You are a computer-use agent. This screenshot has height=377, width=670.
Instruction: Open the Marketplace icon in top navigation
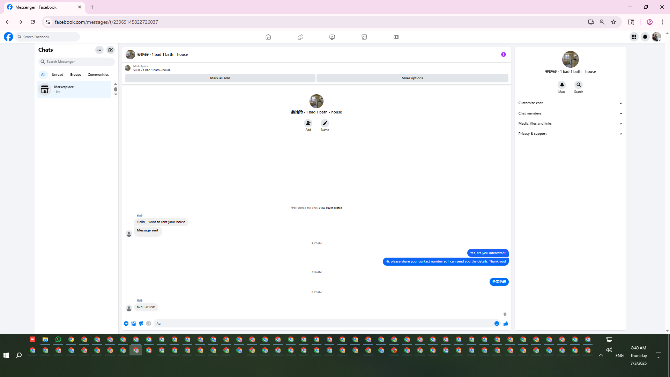coord(364,37)
